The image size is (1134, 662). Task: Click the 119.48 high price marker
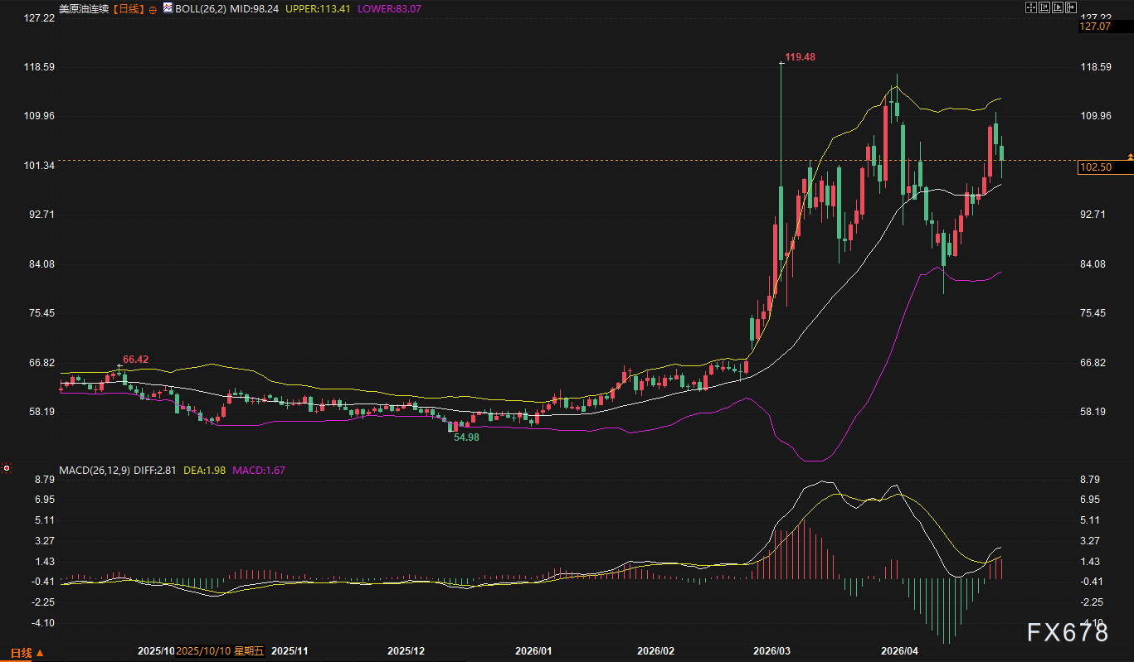tap(800, 57)
